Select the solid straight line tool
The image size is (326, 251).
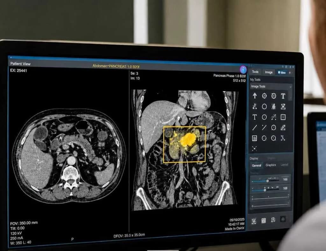coord(254,128)
